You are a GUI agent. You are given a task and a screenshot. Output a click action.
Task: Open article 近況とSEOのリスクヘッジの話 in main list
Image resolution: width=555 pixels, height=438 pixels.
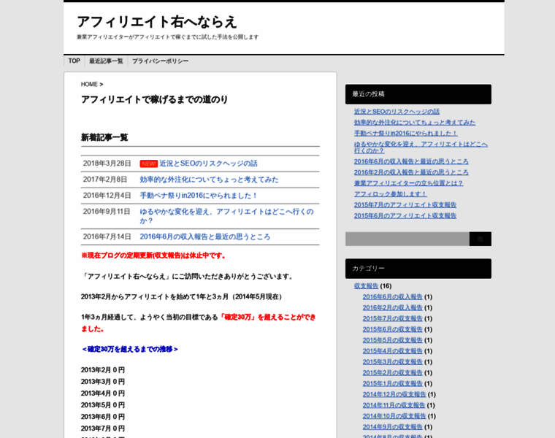208,164
